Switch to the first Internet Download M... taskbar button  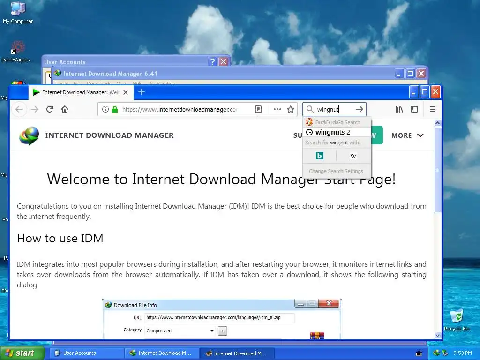[162, 353]
